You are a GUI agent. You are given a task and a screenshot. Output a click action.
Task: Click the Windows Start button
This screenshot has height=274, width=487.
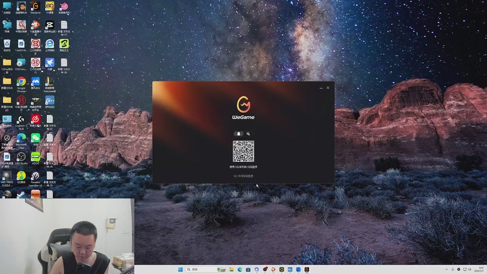click(x=180, y=269)
